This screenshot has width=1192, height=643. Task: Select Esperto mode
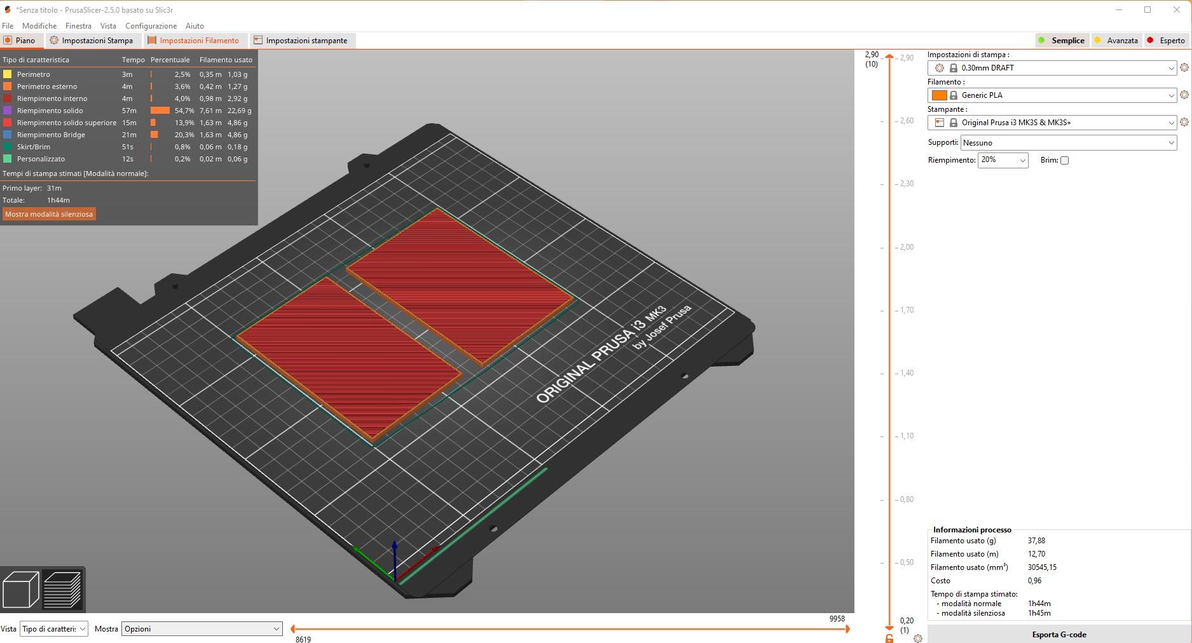pos(1167,40)
